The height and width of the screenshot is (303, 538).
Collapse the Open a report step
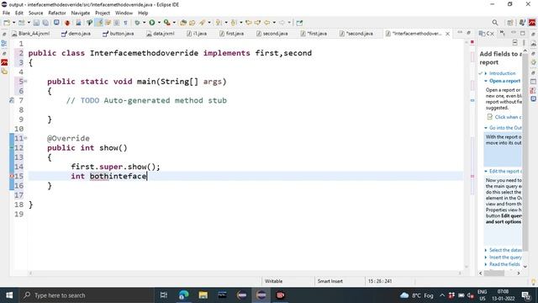[486, 81]
